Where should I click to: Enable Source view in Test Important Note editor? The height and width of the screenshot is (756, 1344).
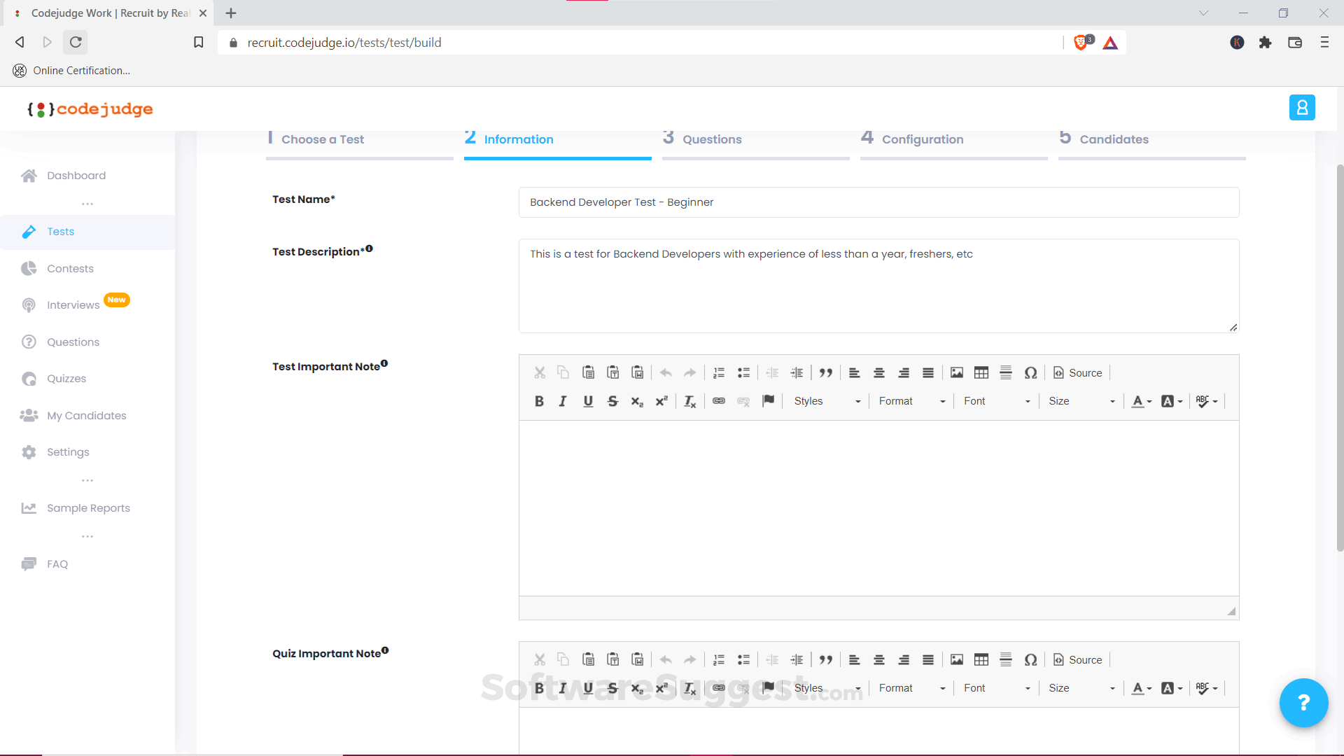pos(1077,372)
